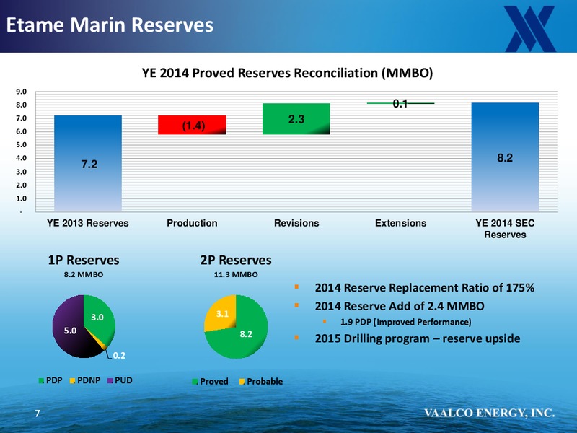Click the 'Extensions' axis label
The width and height of the screenshot is (577, 433).
400,223
